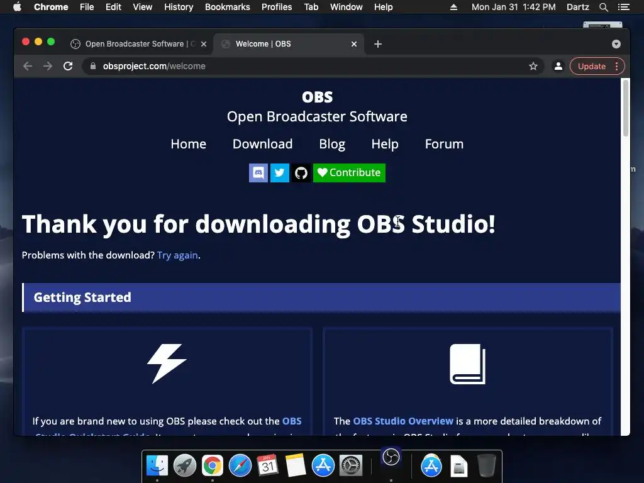Close the Open Broadcaster Software tab
This screenshot has width=644, height=483.
tap(204, 44)
